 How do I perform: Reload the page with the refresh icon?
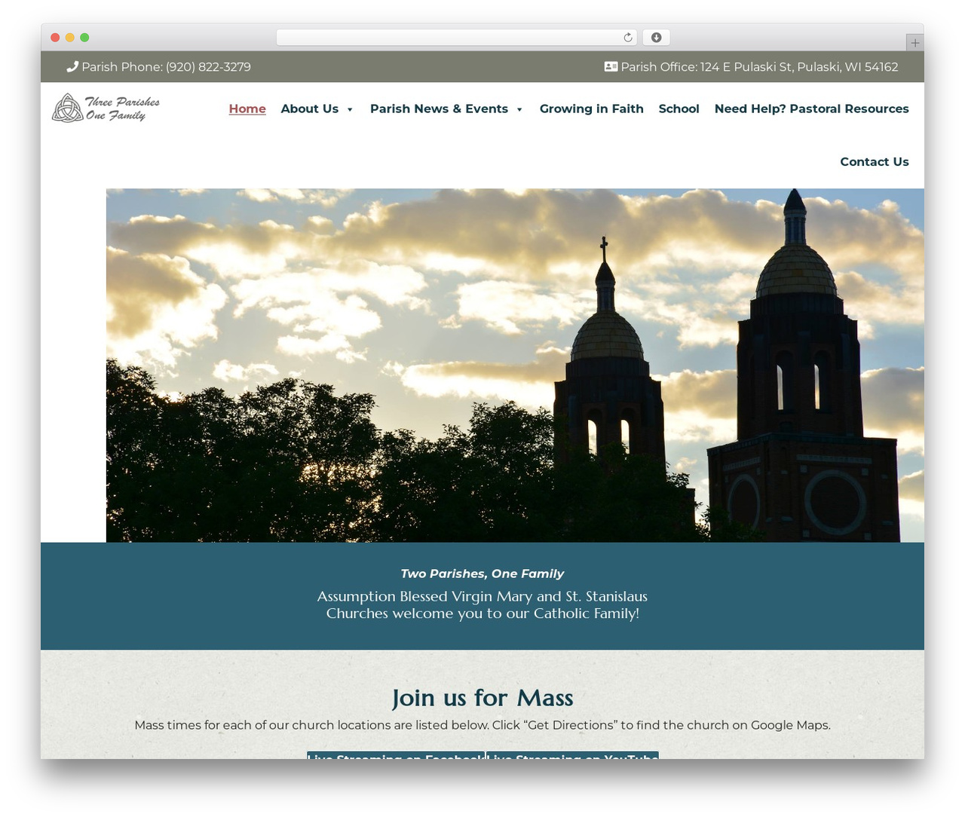[x=628, y=38]
